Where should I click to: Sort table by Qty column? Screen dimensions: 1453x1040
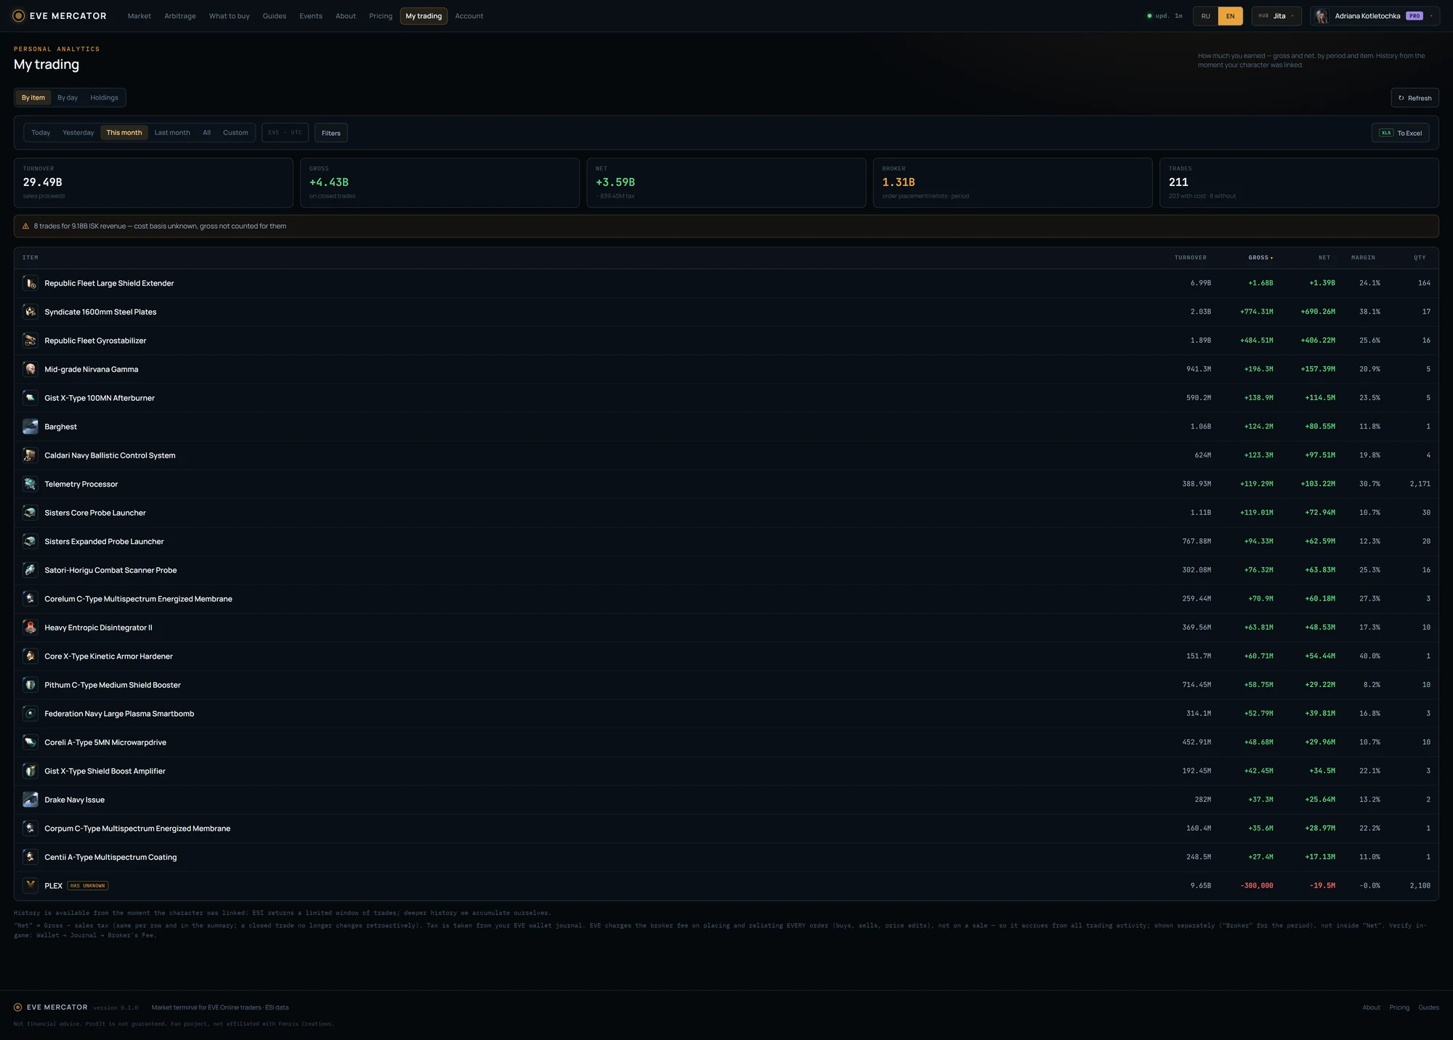click(x=1420, y=258)
